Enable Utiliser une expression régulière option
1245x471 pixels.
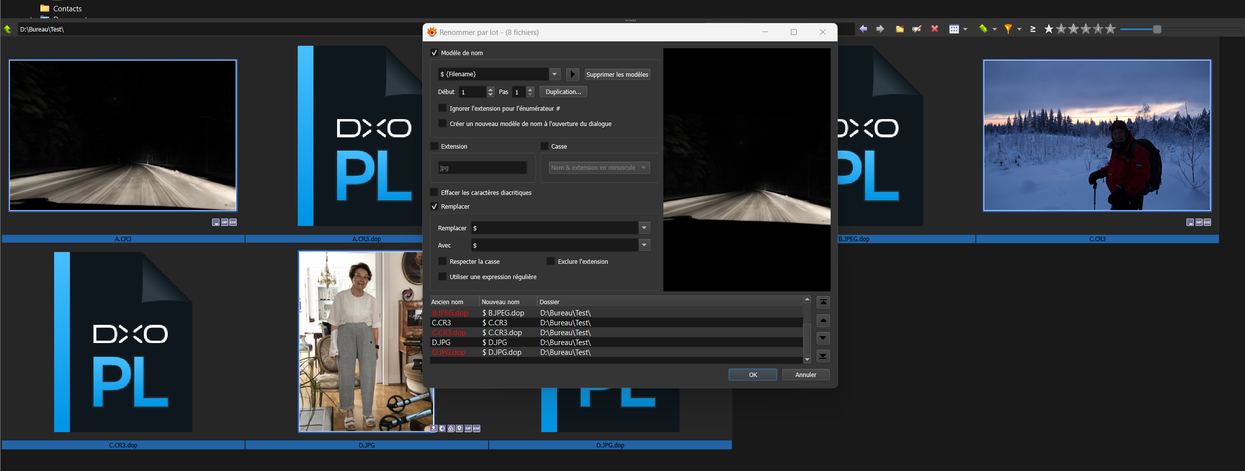click(442, 277)
